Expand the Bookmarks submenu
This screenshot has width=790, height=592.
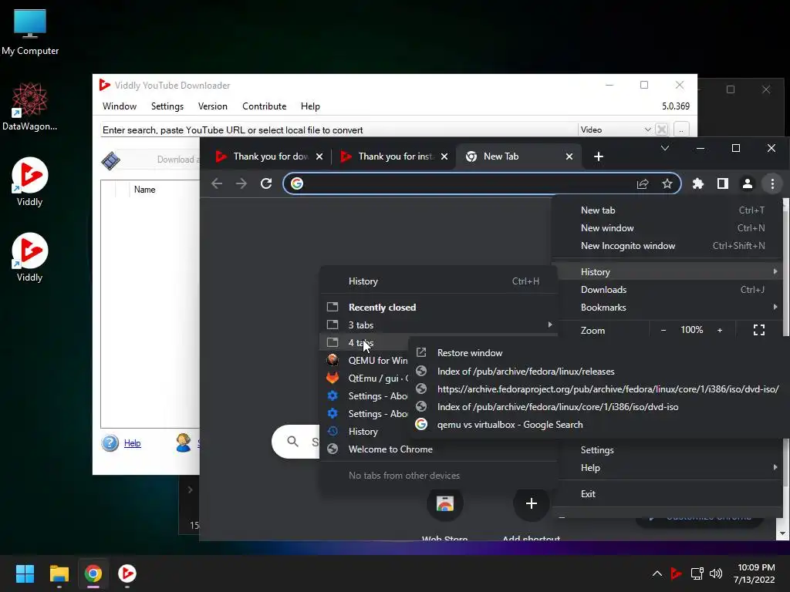click(x=667, y=308)
